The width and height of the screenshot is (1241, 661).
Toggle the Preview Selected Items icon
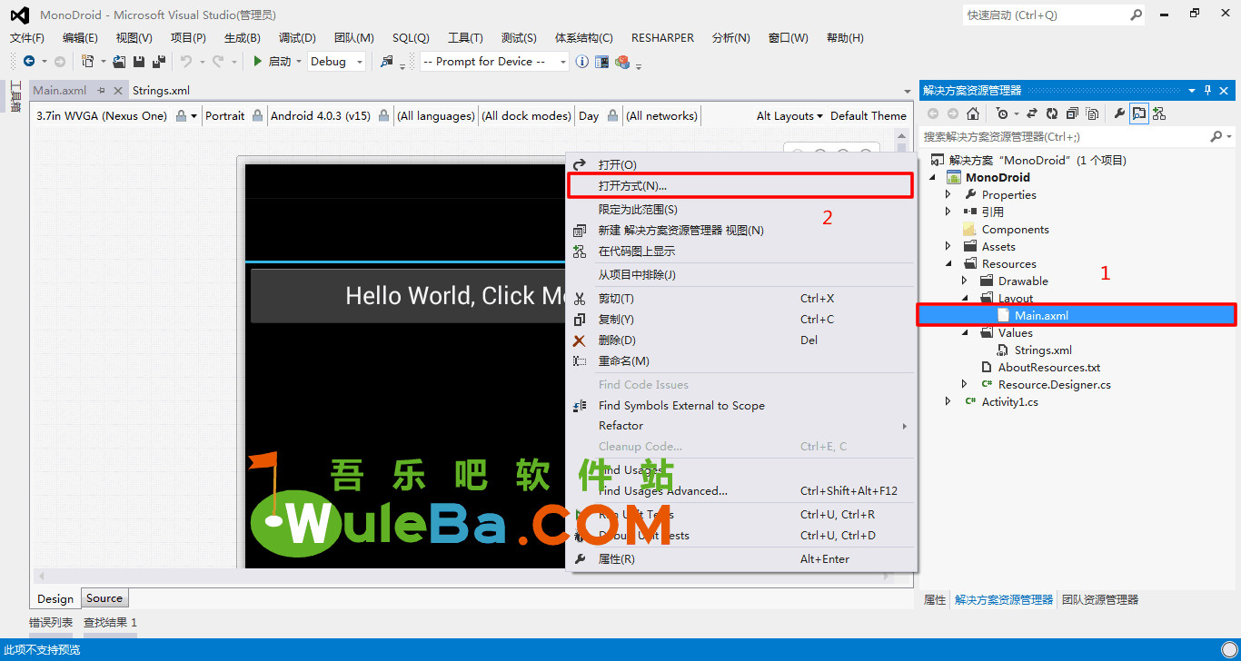tap(1138, 113)
